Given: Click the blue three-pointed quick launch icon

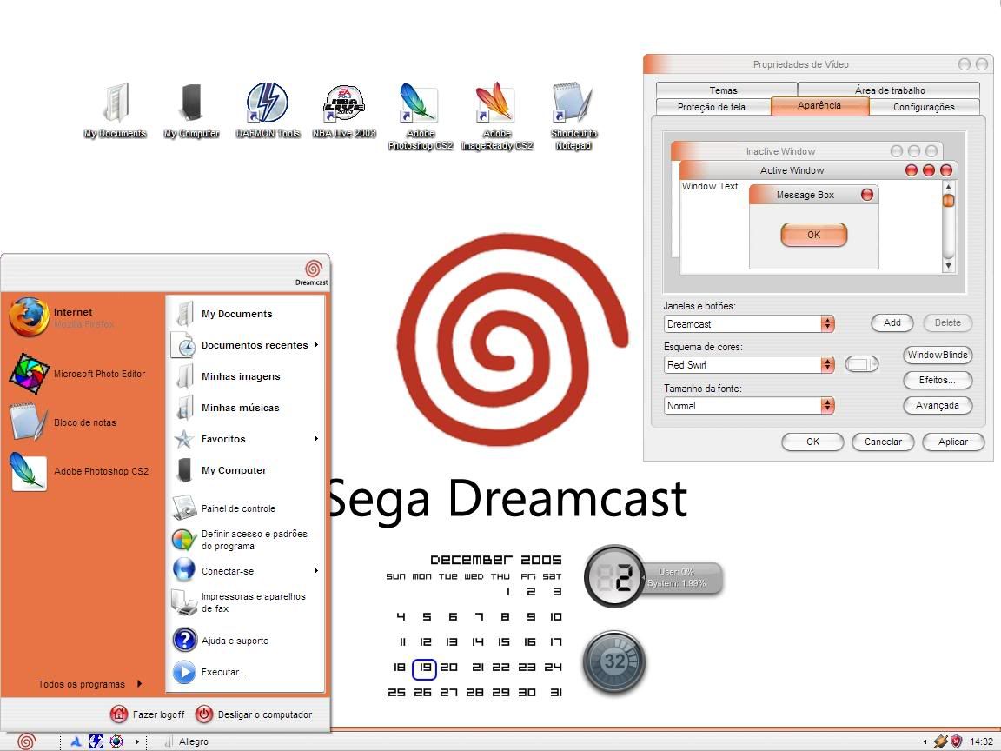Looking at the screenshot, I should point(76,741).
